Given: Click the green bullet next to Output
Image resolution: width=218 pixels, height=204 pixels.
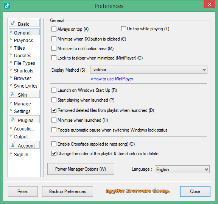Looking at the screenshot, I should pyautogui.click(x=11, y=136).
